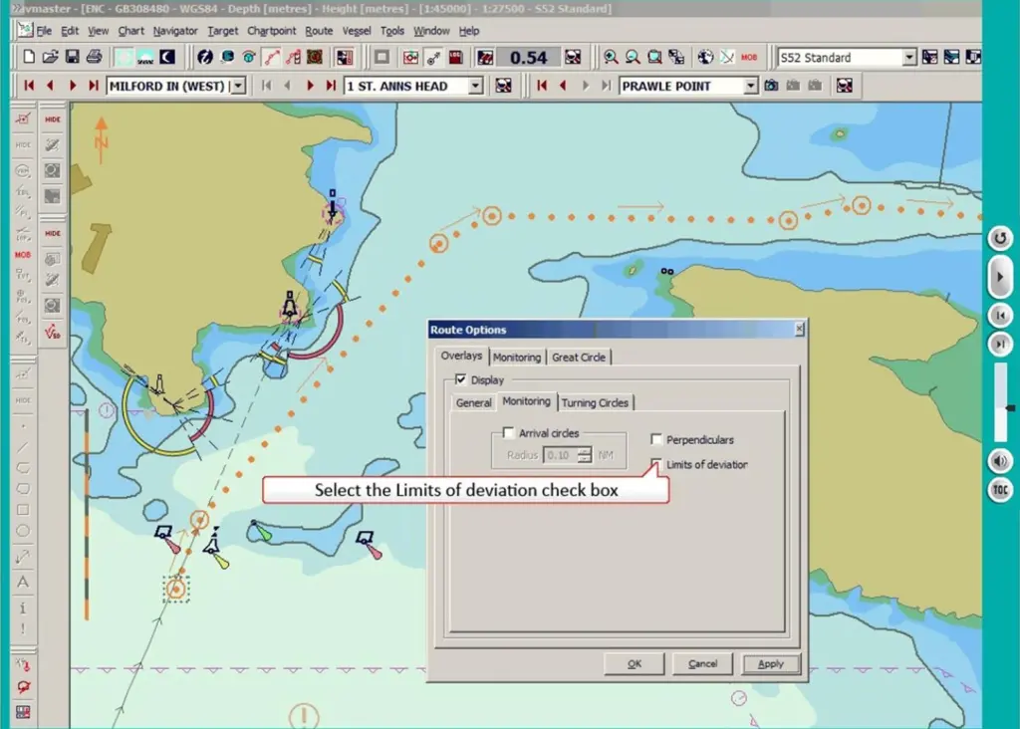Go to last waypoint in route navigator
Image resolution: width=1020 pixels, height=729 pixels.
click(331, 86)
